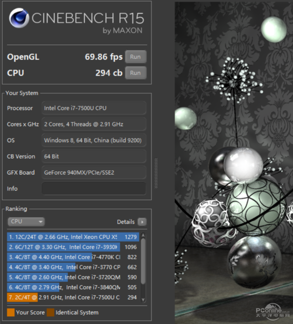Viewport: 293px width, 324px height.
Task: Select ranking entry 3 Core i7-4770K
Action: pos(73,257)
